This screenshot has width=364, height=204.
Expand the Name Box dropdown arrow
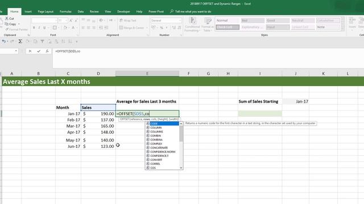point(16,51)
